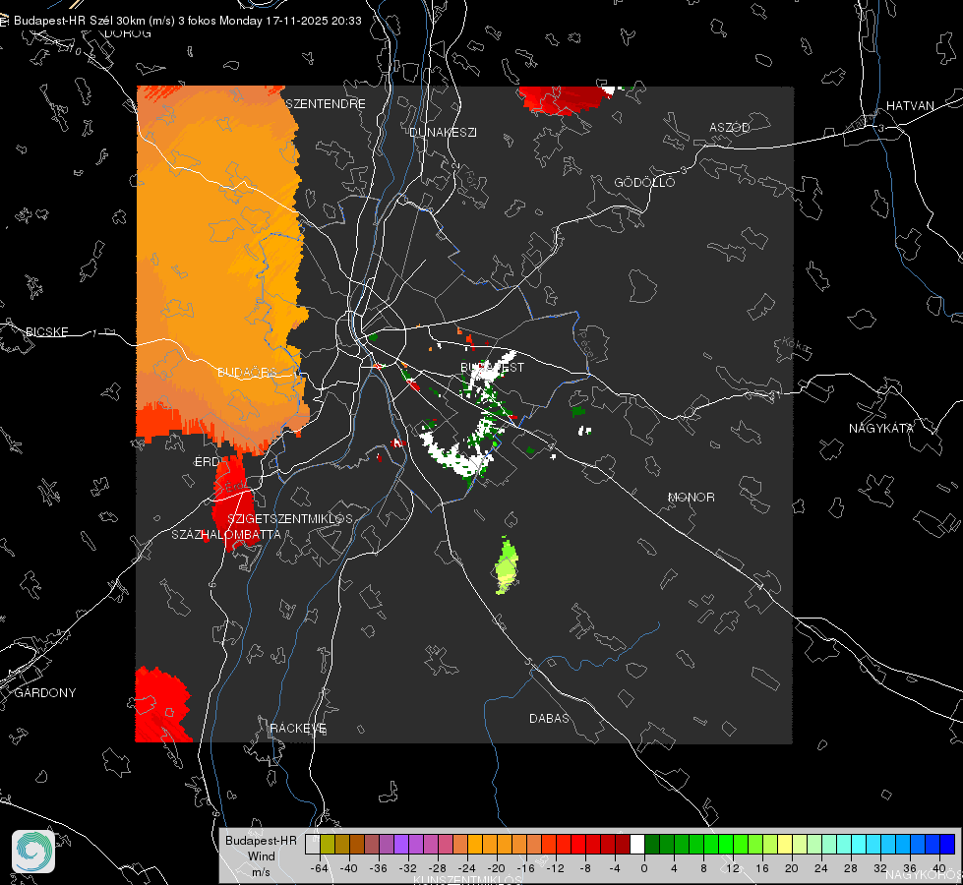This screenshot has height=885, width=963.
Task: Click the SZÁZHALOMBATTA city label
Action: (226, 534)
